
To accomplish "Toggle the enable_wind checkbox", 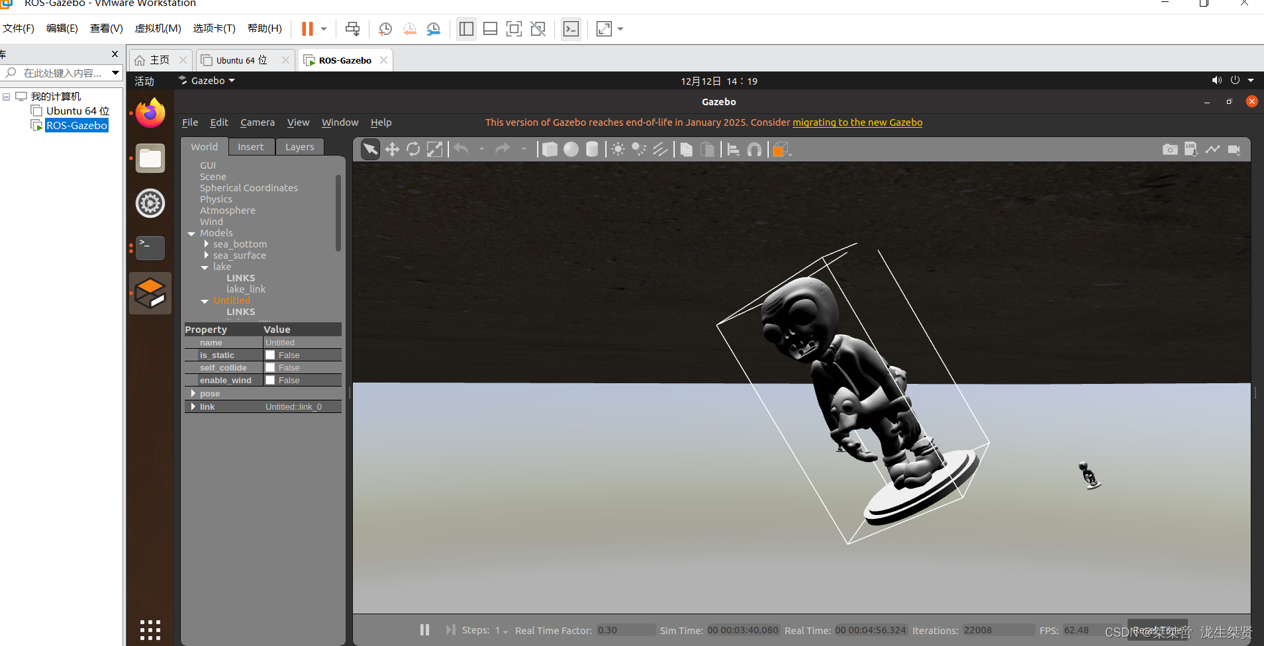I will 270,381.
